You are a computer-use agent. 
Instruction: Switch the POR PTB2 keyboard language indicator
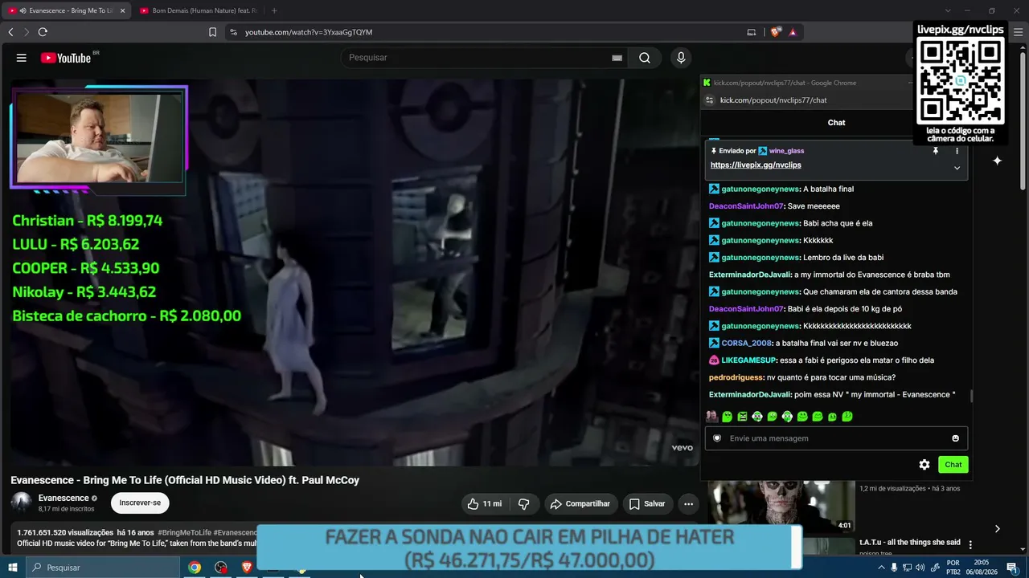[953, 568]
